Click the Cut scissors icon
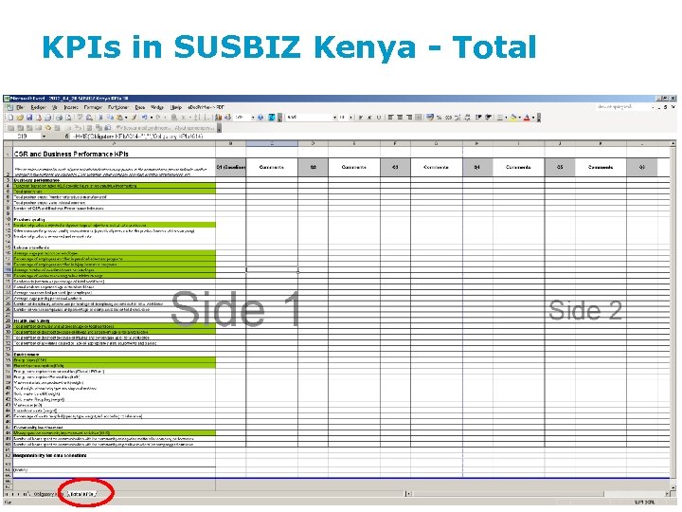682x512 pixels. pos(100,118)
